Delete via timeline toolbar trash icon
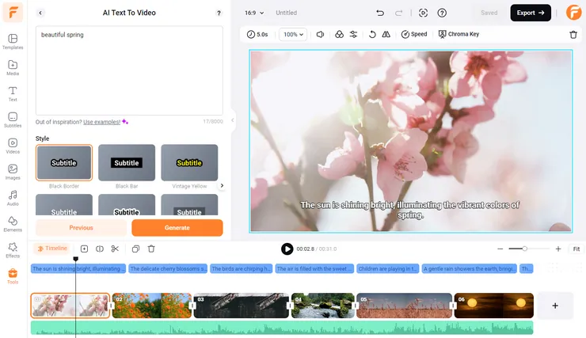Image resolution: width=586 pixels, height=338 pixels. [x=151, y=249]
